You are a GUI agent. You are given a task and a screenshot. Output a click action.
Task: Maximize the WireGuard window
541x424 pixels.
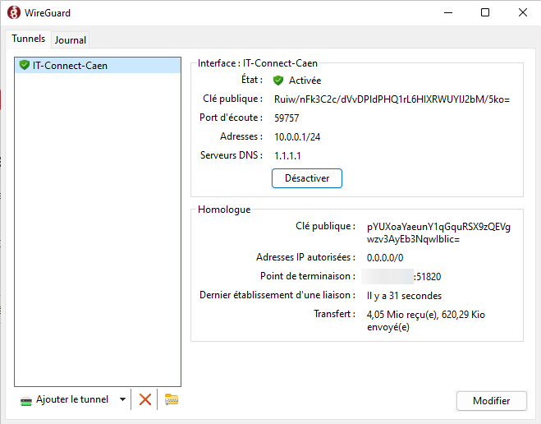tap(484, 13)
